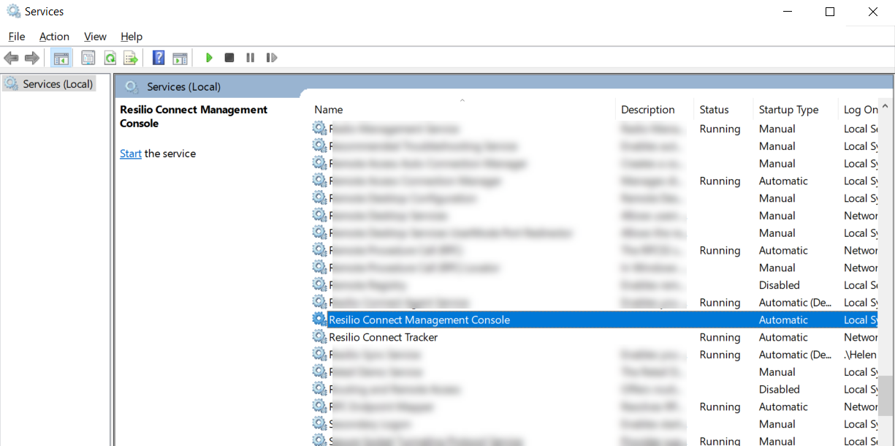The width and height of the screenshot is (895, 446).
Task: Click the Restart Service icon
Action: [272, 58]
